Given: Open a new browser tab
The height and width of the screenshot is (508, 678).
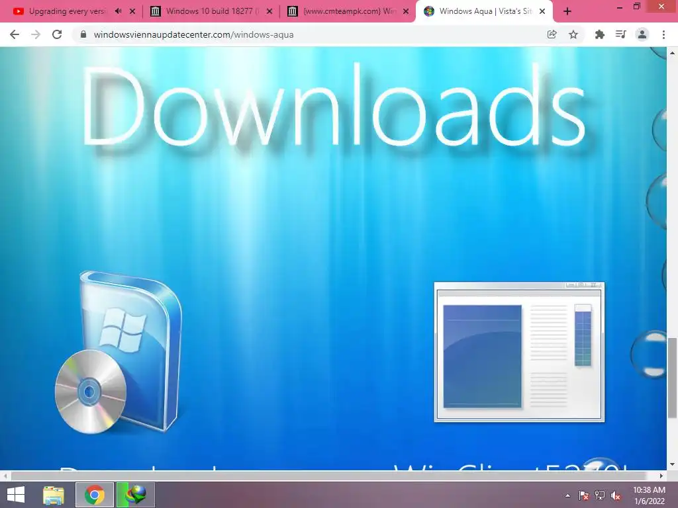Looking at the screenshot, I should (x=567, y=11).
